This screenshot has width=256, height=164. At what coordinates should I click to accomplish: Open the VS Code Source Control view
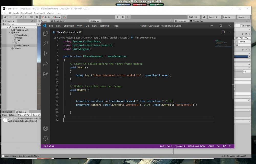pyautogui.click(x=45, y=54)
